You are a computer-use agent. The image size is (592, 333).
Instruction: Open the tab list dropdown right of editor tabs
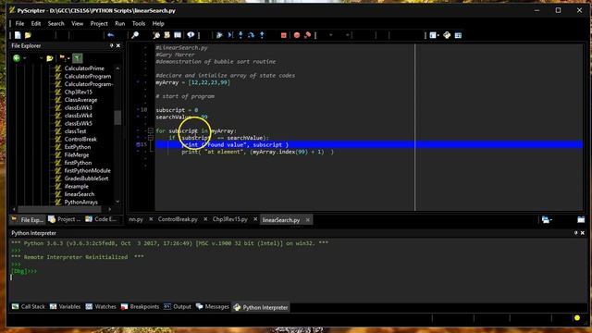[x=547, y=220]
